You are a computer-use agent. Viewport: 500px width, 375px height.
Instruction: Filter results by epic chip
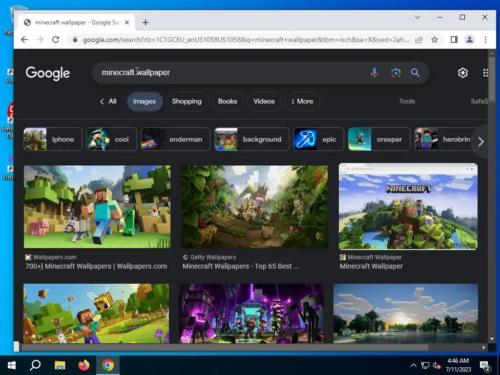click(x=318, y=139)
